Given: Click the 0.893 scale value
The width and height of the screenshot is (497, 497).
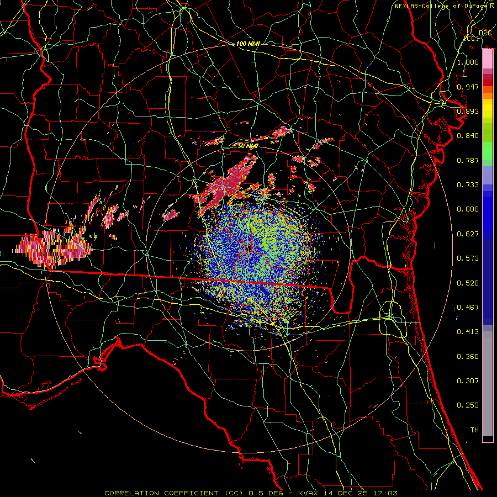Looking at the screenshot, I should point(468,111).
